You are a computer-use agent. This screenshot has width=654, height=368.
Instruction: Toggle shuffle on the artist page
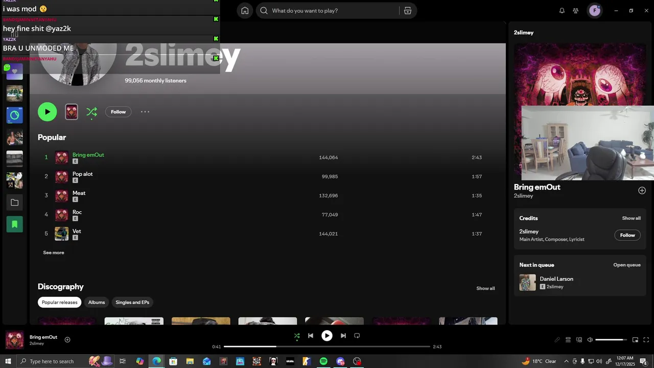[91, 112]
